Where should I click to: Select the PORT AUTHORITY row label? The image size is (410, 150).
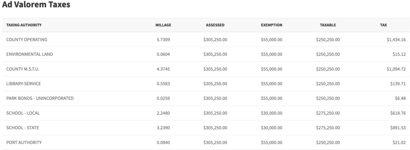coord(24,142)
